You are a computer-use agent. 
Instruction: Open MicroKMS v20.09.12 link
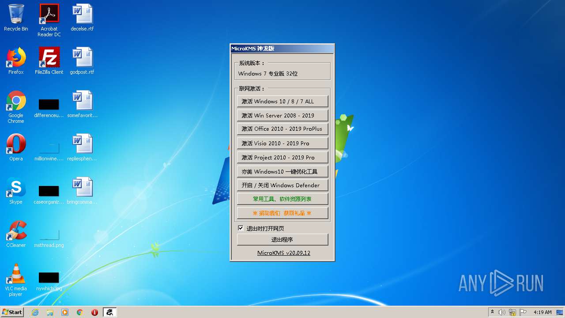click(283, 253)
